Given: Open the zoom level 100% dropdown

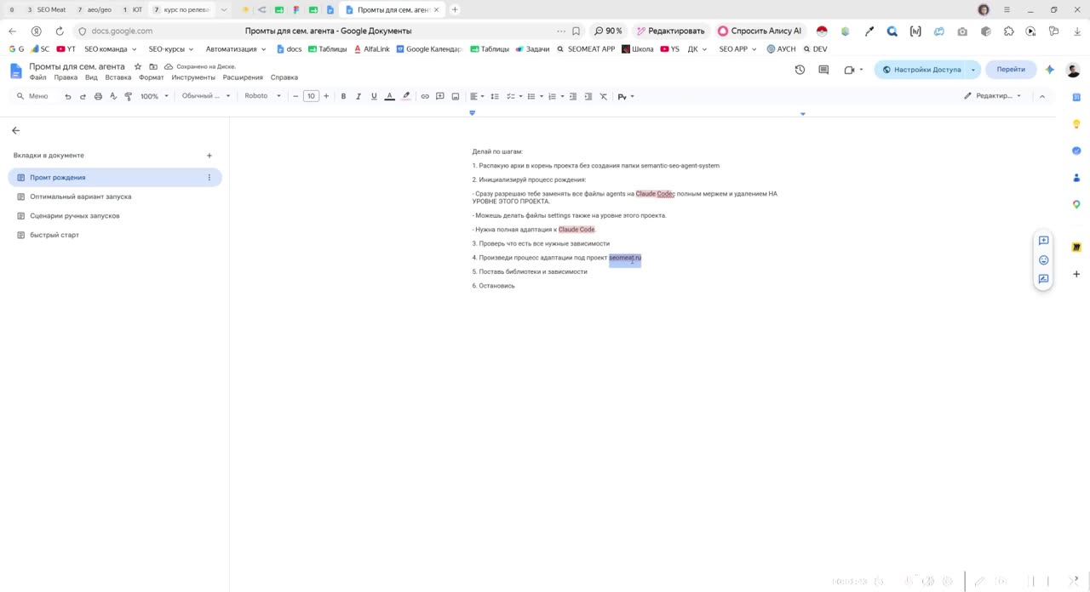Looking at the screenshot, I should coord(153,96).
